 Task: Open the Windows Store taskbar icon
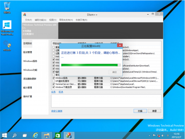tap(58, 135)
